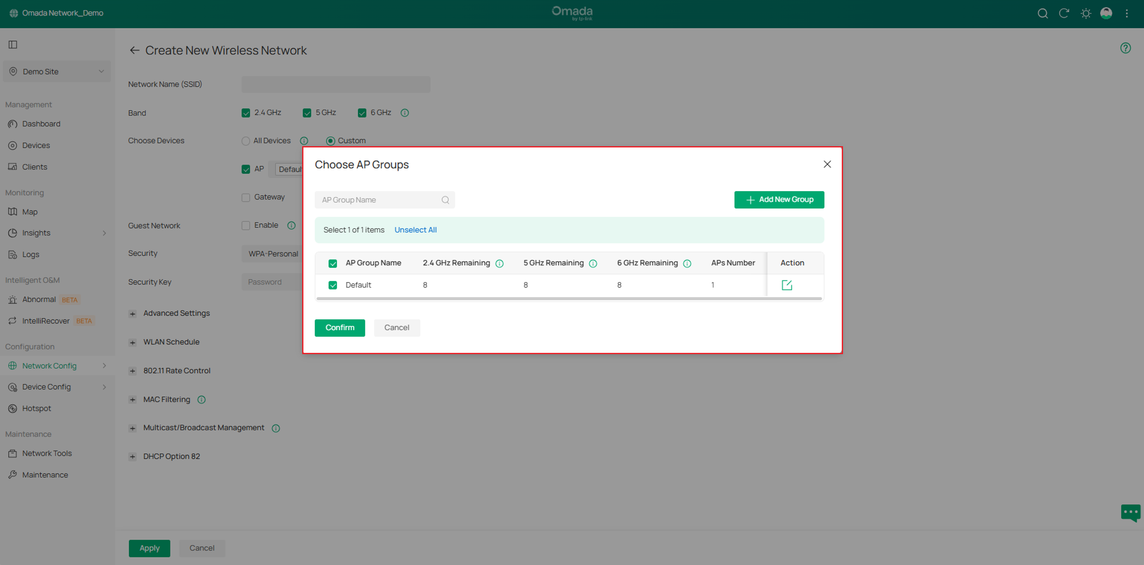Click Unselect All link
The height and width of the screenshot is (565, 1144).
click(x=415, y=230)
